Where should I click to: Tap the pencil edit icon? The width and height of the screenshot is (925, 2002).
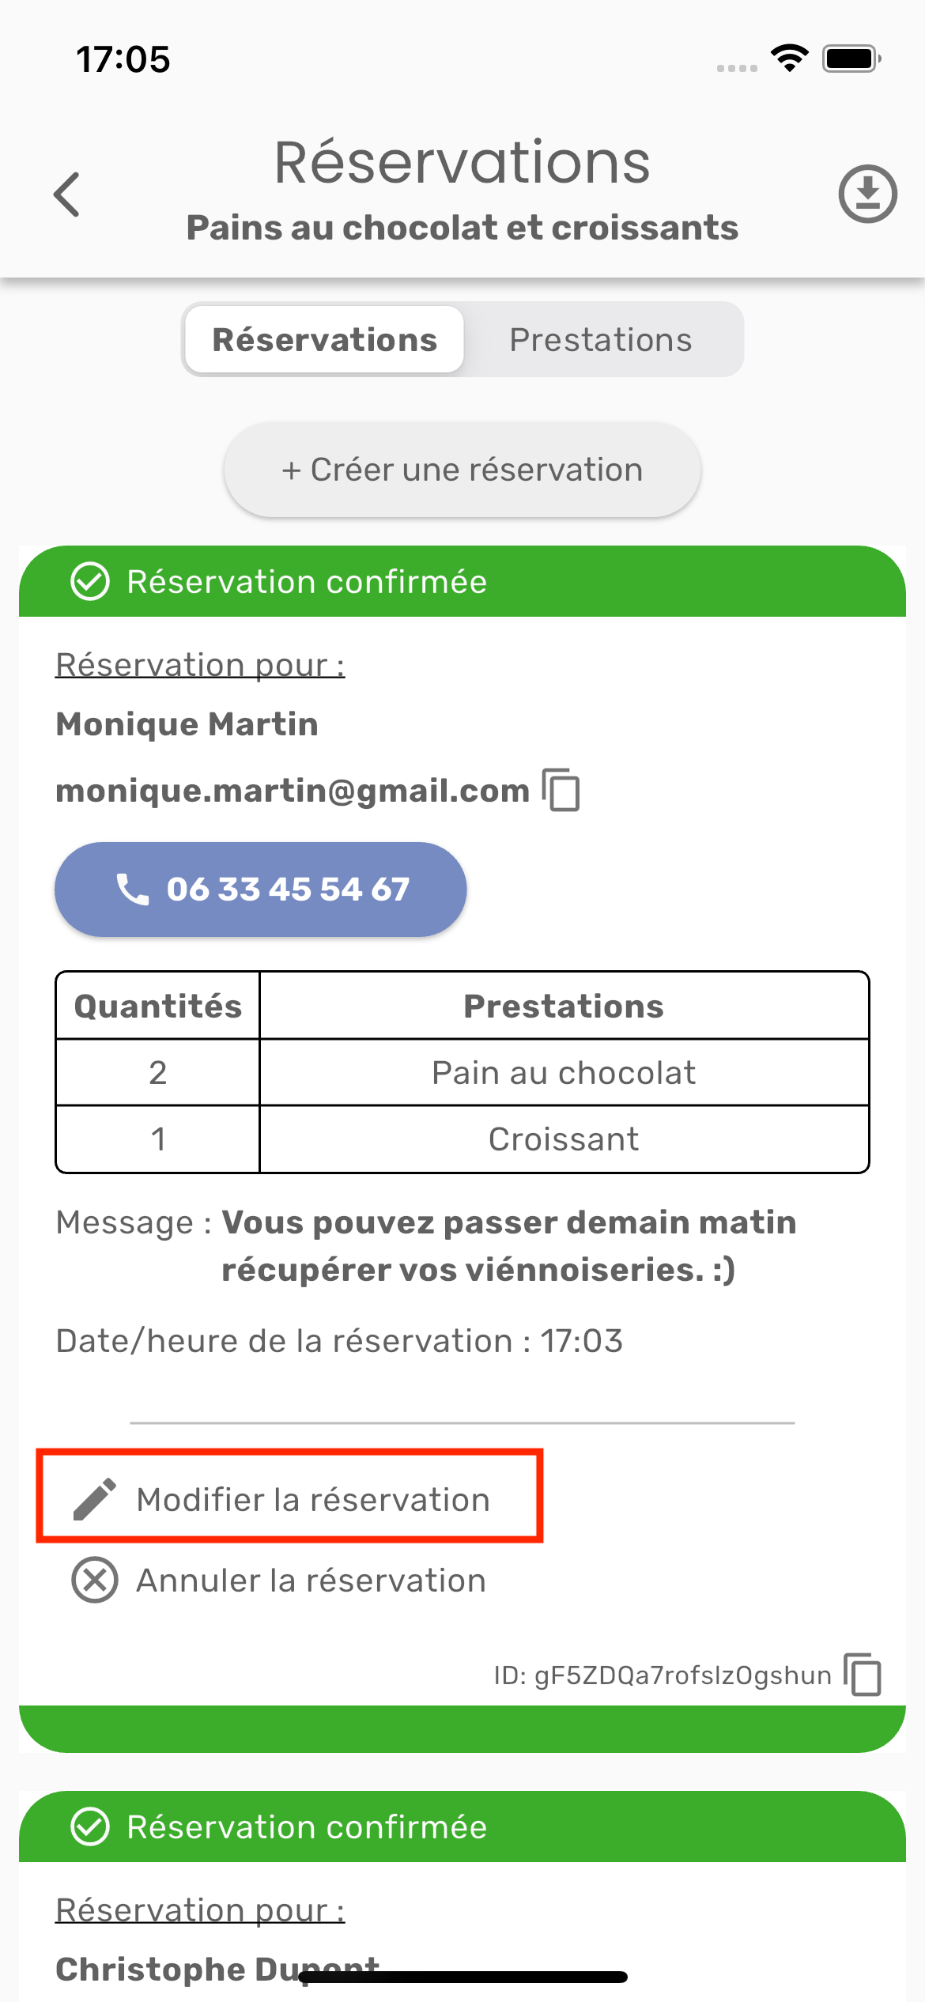[x=95, y=1499]
